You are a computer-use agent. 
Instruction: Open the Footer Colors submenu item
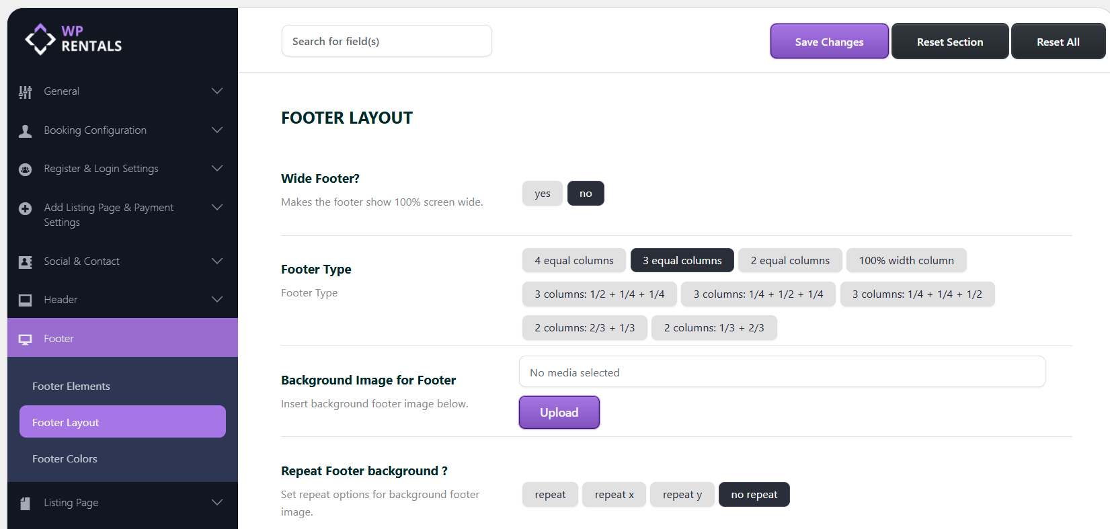pos(65,459)
